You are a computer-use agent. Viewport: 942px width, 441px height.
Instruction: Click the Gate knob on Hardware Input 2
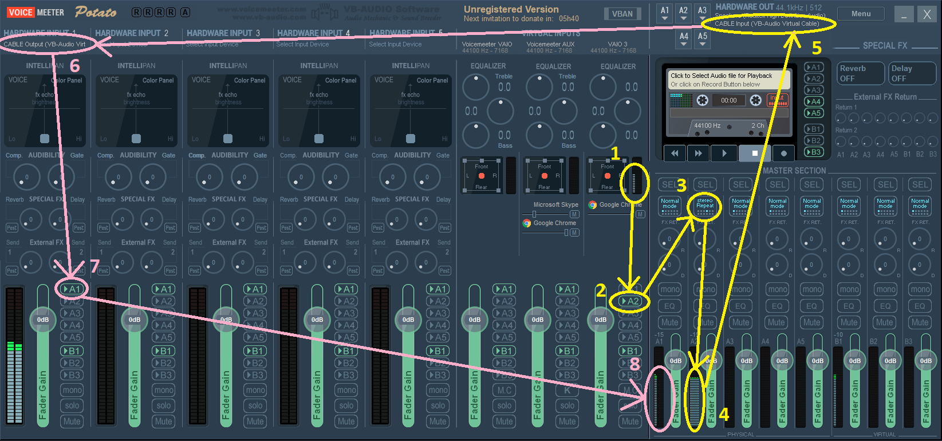coord(152,177)
